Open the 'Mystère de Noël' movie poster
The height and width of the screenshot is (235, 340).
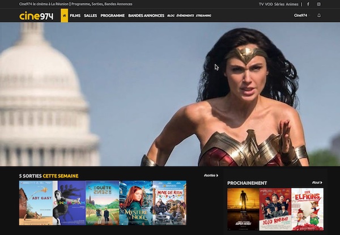tap(136, 203)
